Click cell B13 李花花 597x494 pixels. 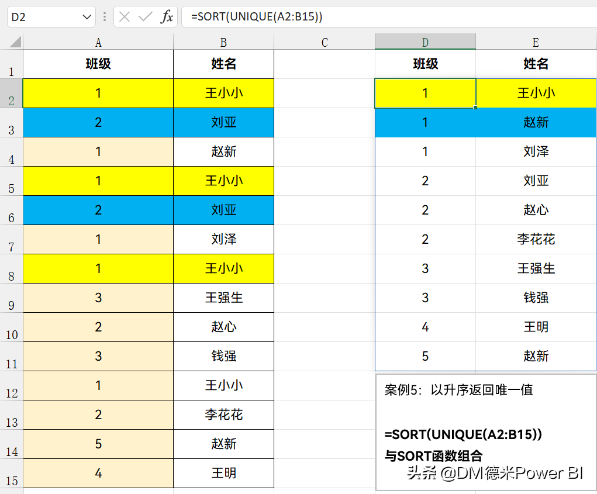click(x=223, y=415)
